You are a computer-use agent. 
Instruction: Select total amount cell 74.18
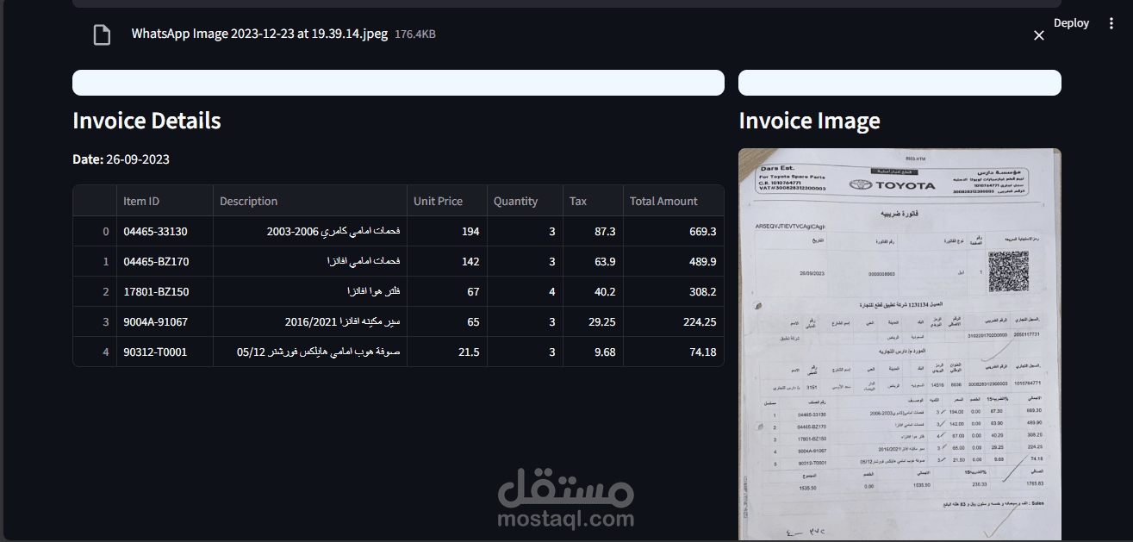[673, 352]
